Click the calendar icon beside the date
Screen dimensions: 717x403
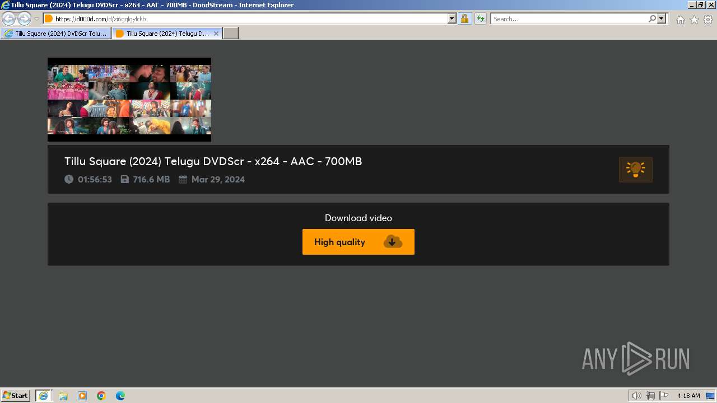[183, 179]
